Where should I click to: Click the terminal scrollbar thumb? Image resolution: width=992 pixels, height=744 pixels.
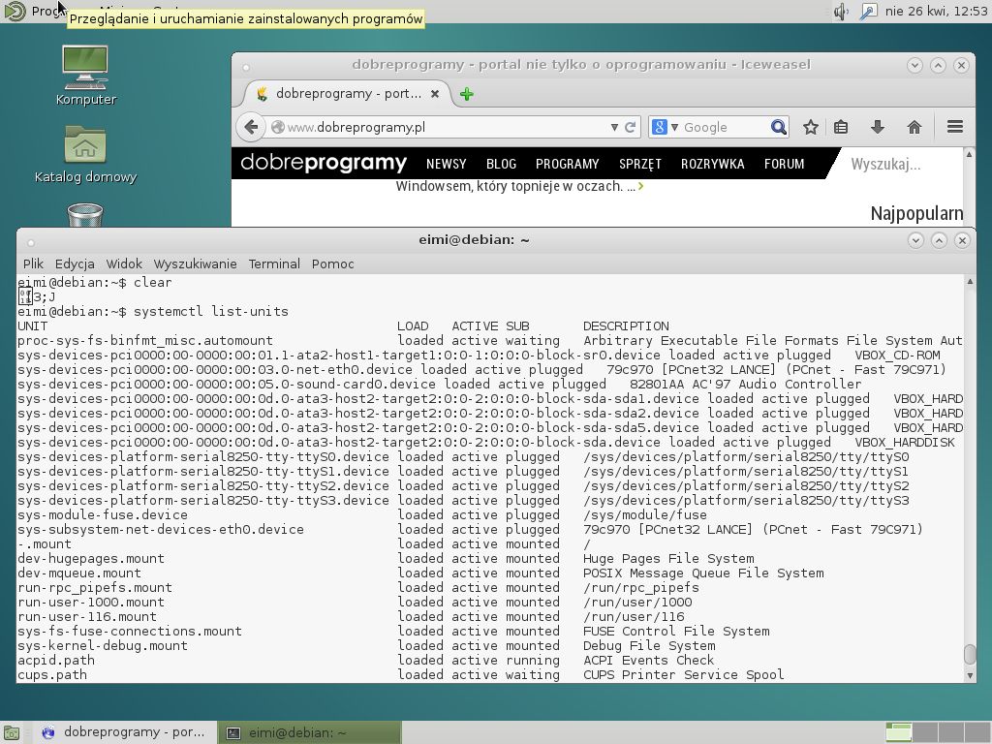[970, 655]
